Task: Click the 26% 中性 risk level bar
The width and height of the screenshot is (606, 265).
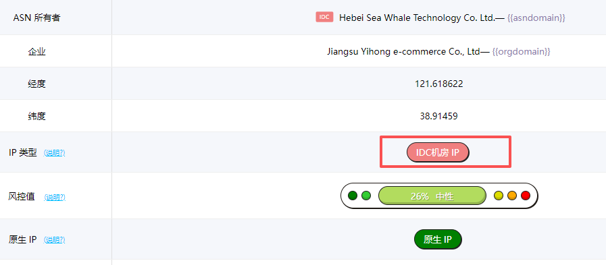Action: [x=432, y=196]
